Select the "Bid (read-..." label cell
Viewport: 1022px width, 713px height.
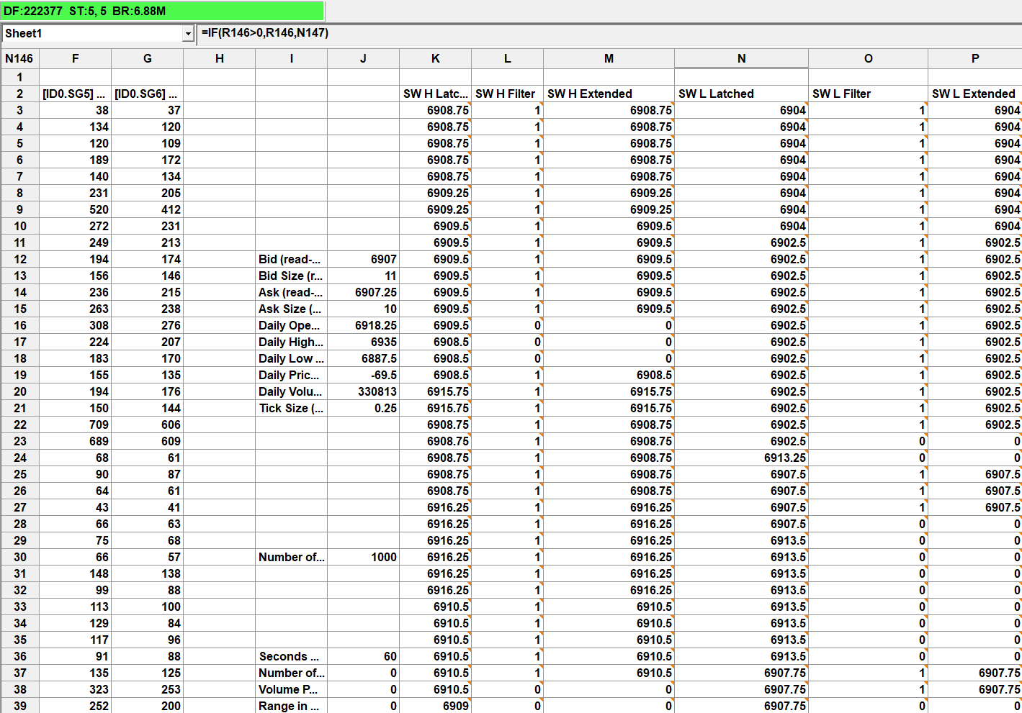coord(292,259)
